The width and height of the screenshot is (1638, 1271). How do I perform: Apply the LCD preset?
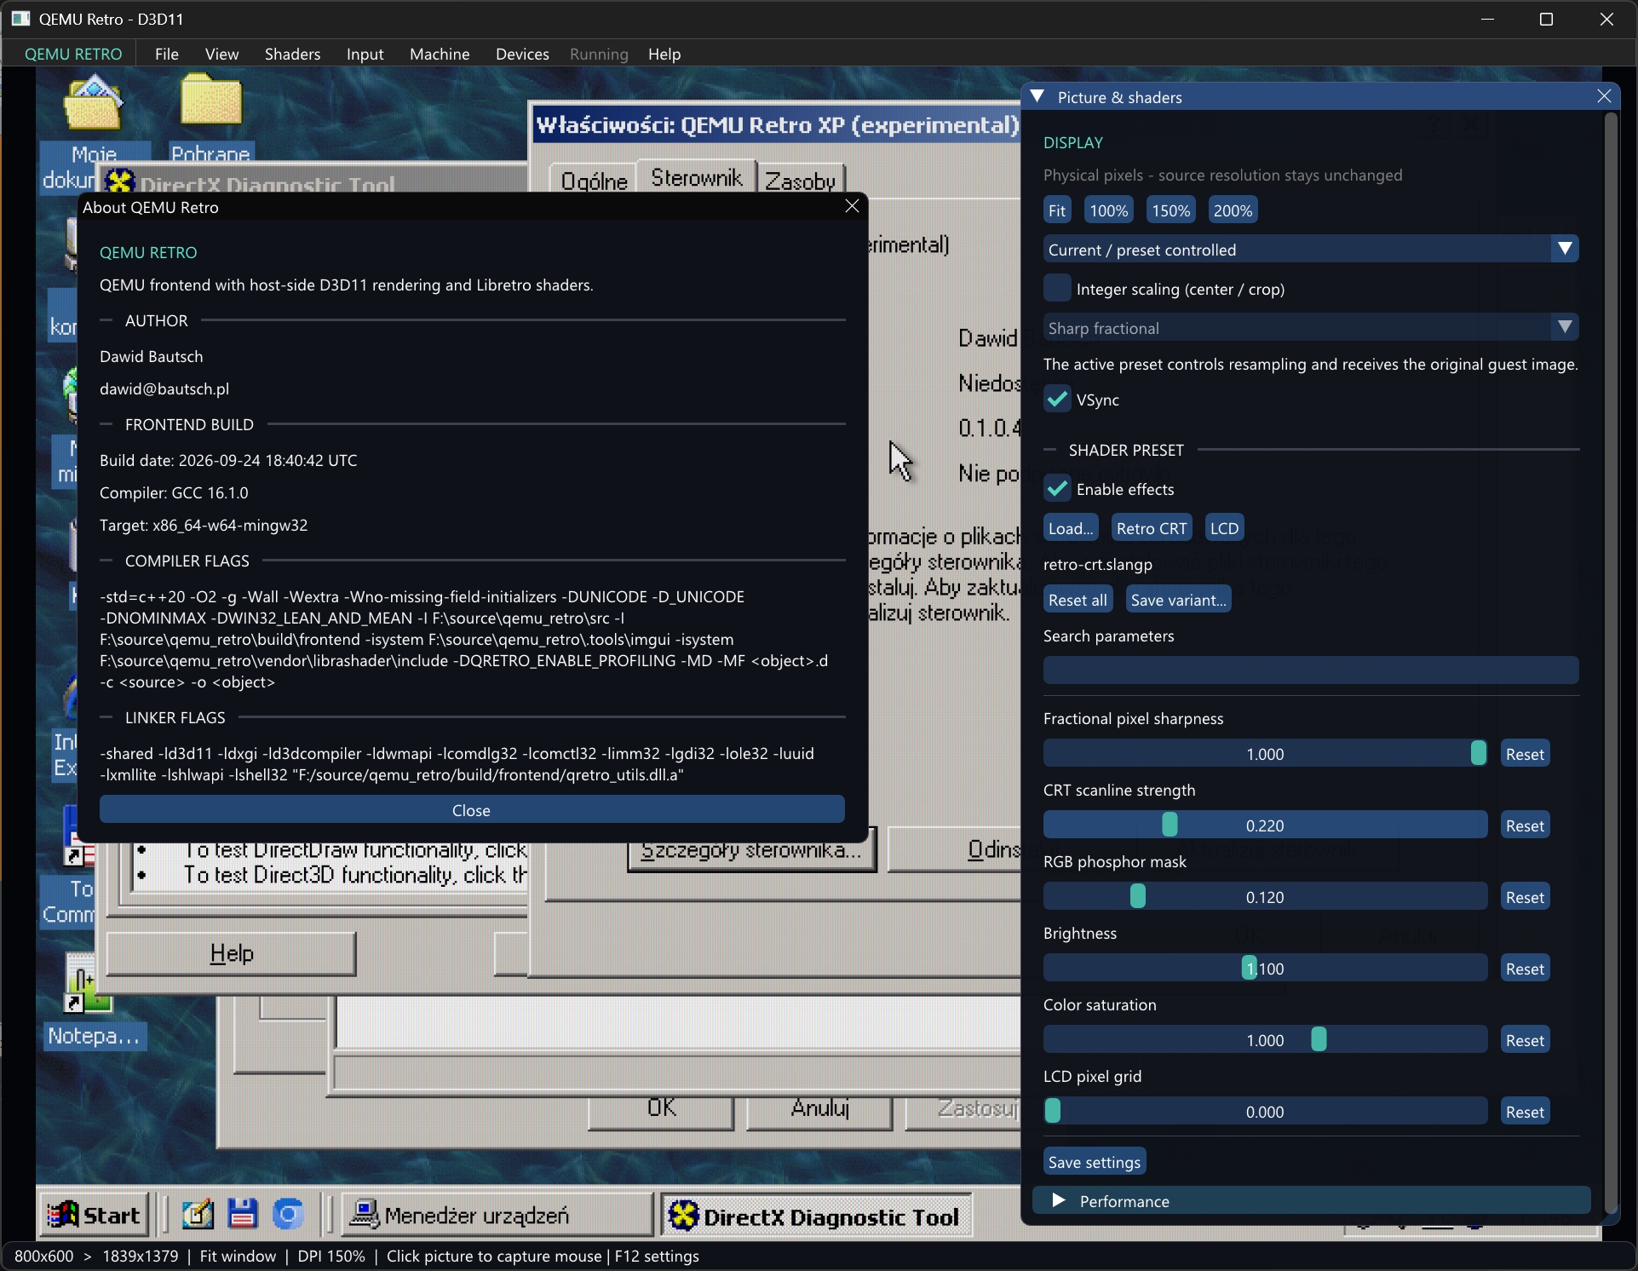[x=1224, y=527]
